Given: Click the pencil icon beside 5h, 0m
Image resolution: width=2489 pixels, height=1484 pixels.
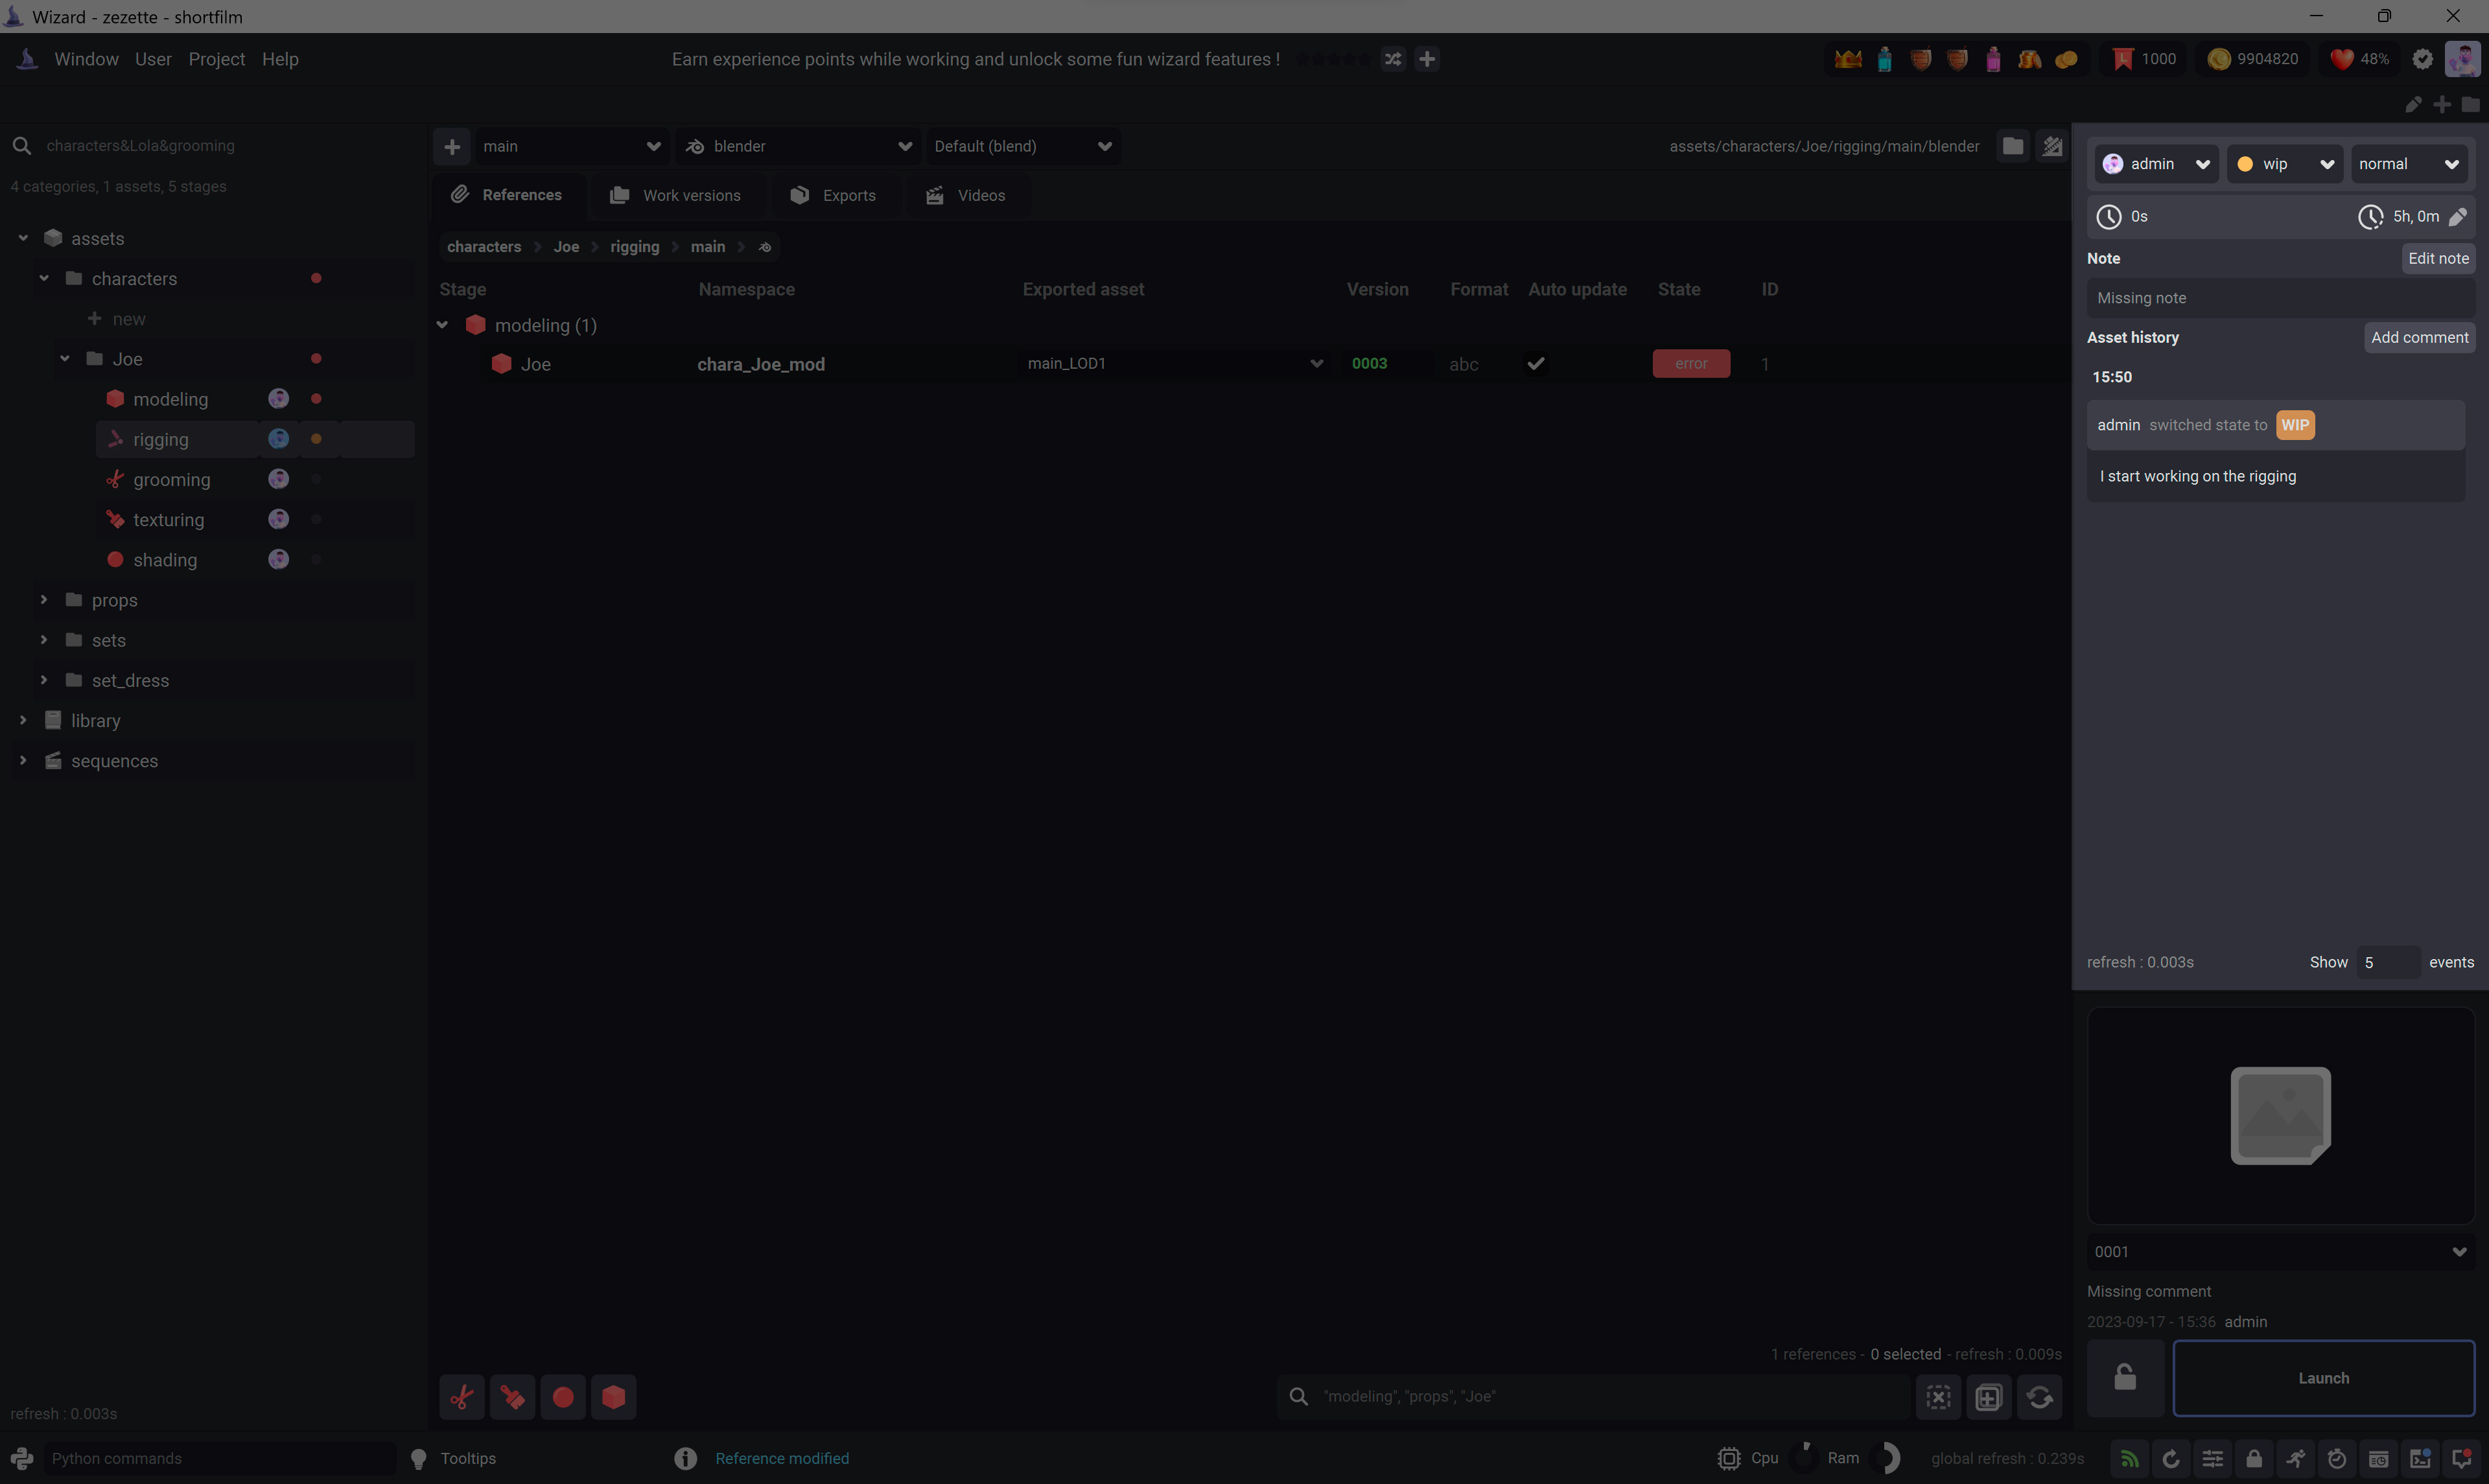Looking at the screenshot, I should 2458,217.
